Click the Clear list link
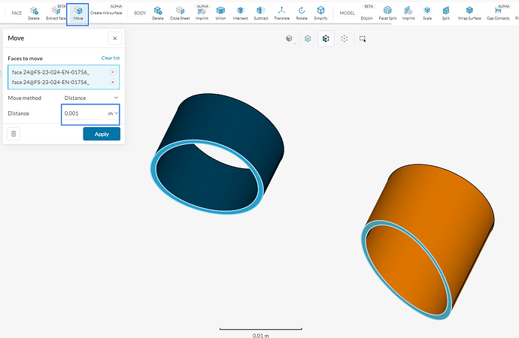The height and width of the screenshot is (338, 519). [x=111, y=58]
